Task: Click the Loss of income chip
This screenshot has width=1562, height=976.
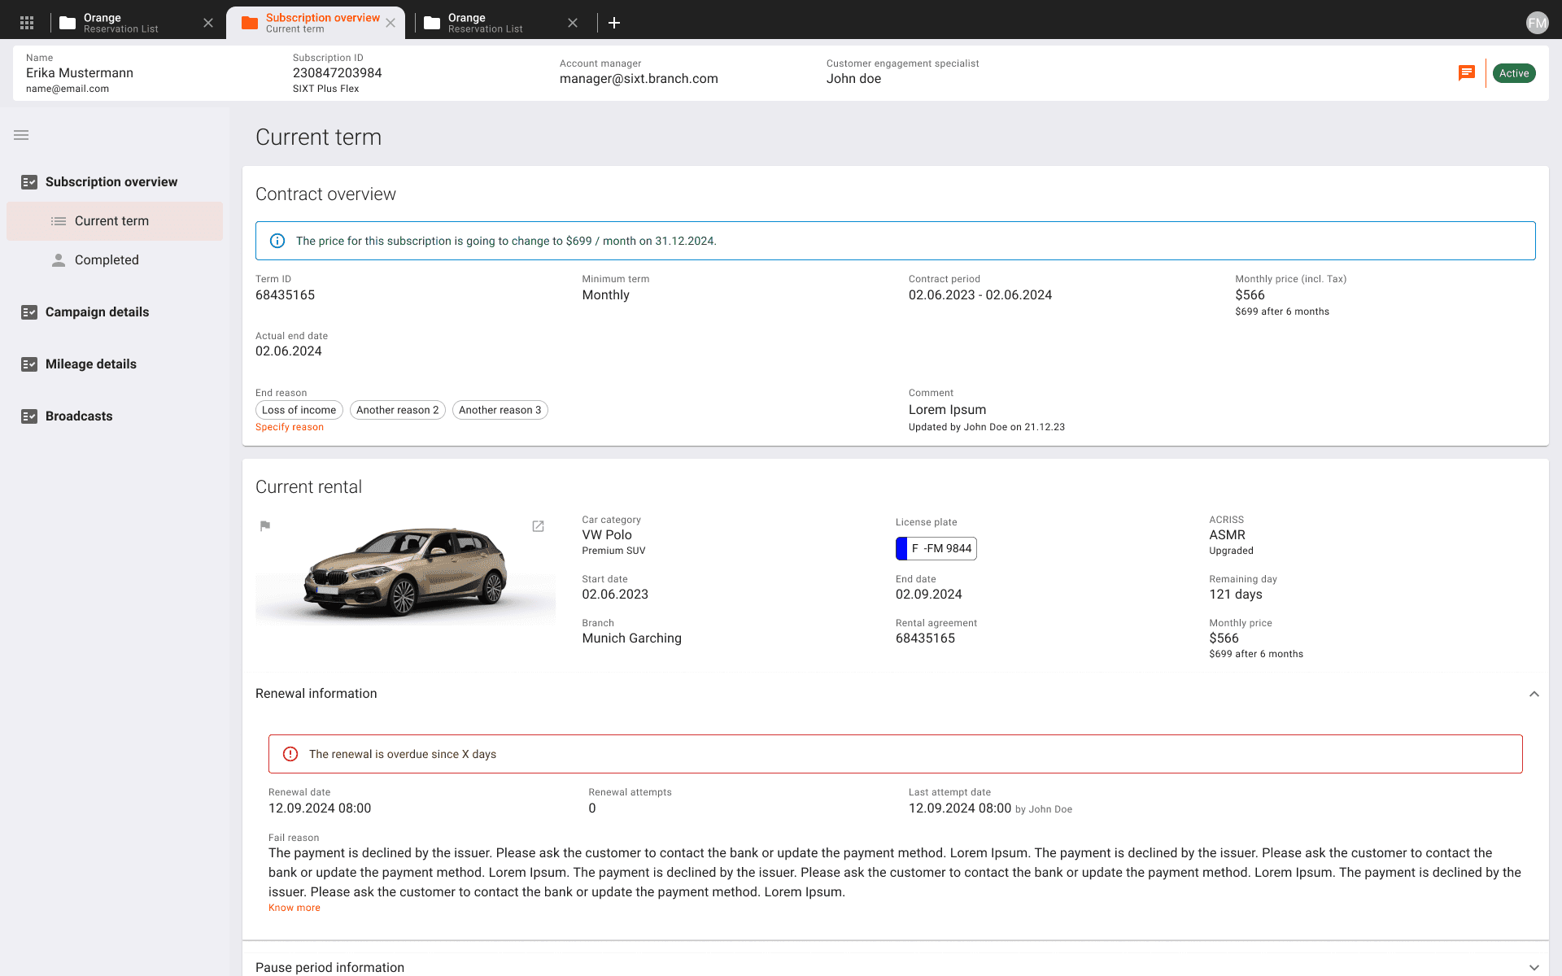Action: click(299, 410)
